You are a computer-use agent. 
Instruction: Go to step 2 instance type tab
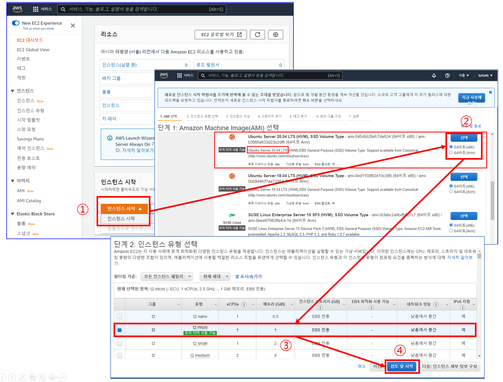pyautogui.click(x=202, y=116)
